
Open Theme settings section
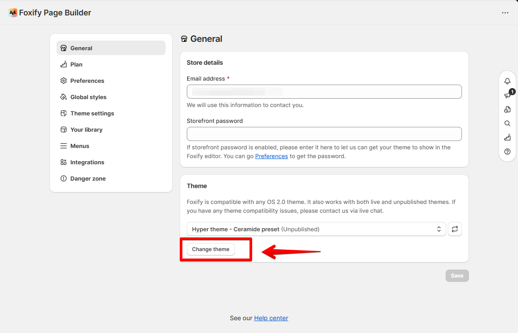pyautogui.click(x=111, y=113)
